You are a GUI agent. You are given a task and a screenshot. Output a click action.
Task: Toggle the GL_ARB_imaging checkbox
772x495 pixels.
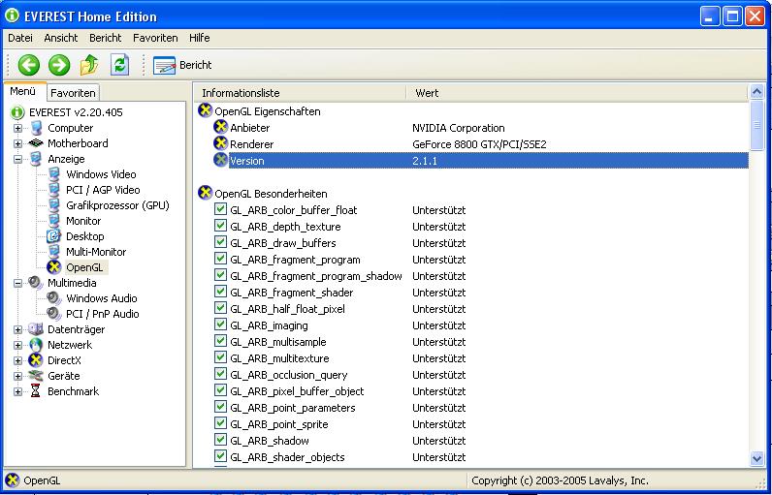(220, 325)
